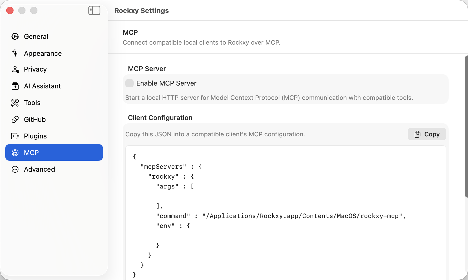The width and height of the screenshot is (468, 280).
Task: Click the vertical scrollbar on right
Action: (466, 127)
